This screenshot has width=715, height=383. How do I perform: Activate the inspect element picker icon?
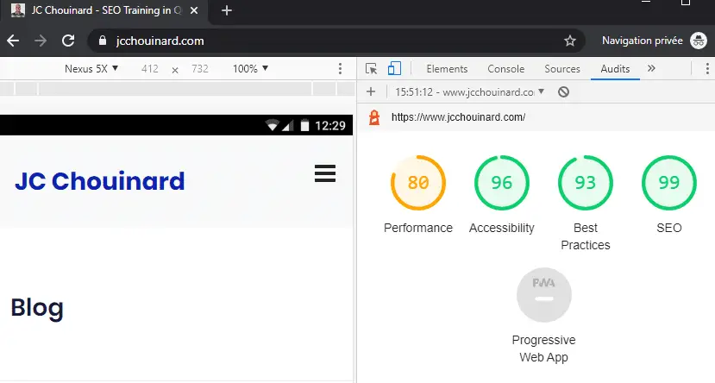pyautogui.click(x=371, y=69)
